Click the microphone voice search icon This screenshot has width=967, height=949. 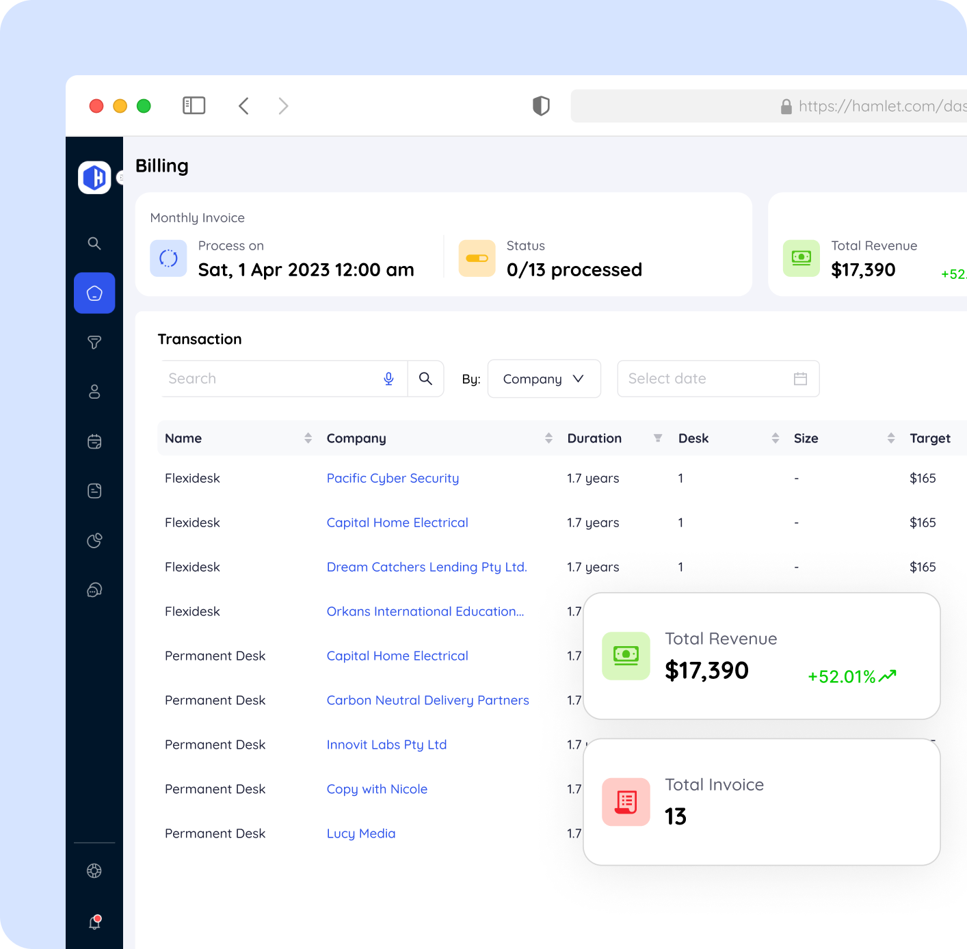click(x=388, y=379)
